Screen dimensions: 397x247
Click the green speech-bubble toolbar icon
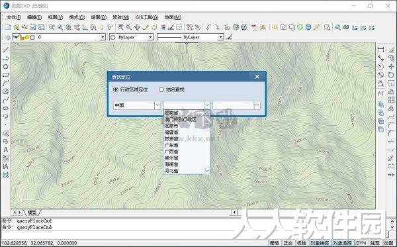coord(300,27)
